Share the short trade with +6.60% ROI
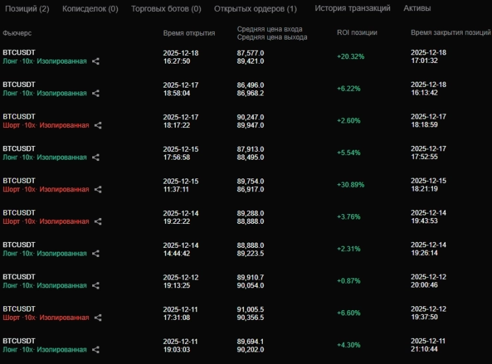 coord(98,318)
